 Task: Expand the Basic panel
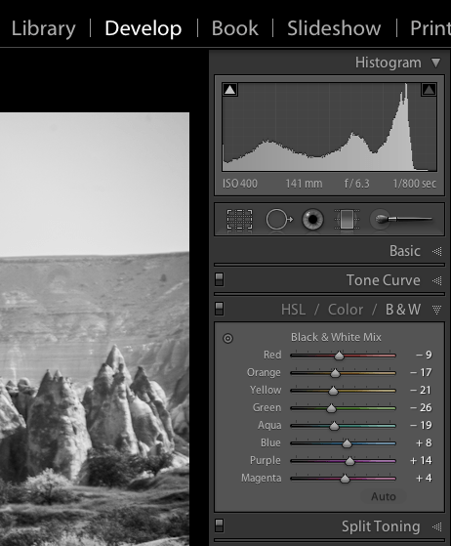pyautogui.click(x=437, y=251)
